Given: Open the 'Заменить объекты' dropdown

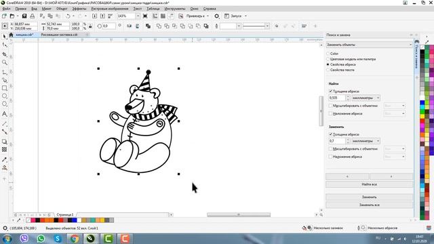Looking at the screenshot, I should point(369,45).
